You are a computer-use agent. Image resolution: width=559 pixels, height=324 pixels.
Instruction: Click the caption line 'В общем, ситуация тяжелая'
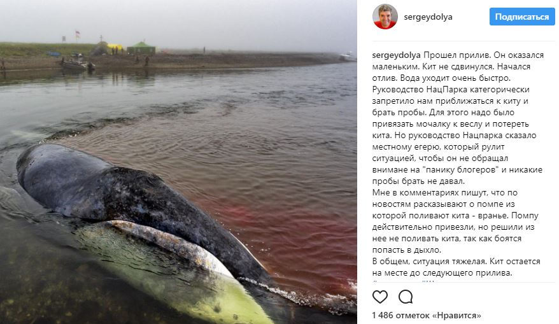456,261
